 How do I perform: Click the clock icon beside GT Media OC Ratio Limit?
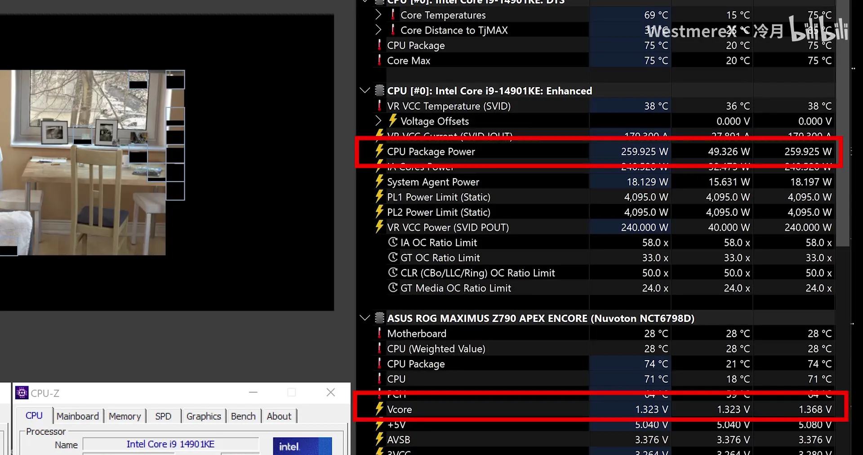pos(393,288)
